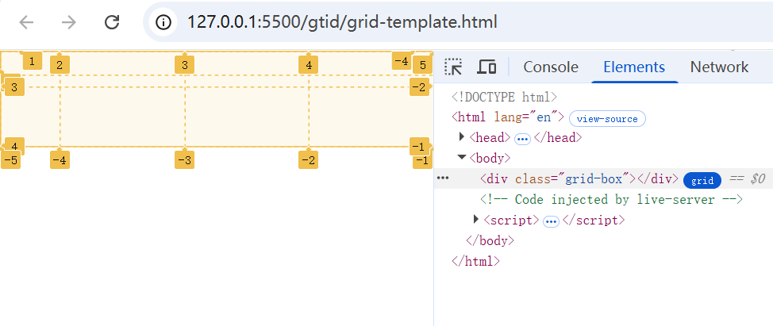Image resolution: width=773 pixels, height=326 pixels.
Task: Go forward in browser history
Action: coord(69,22)
